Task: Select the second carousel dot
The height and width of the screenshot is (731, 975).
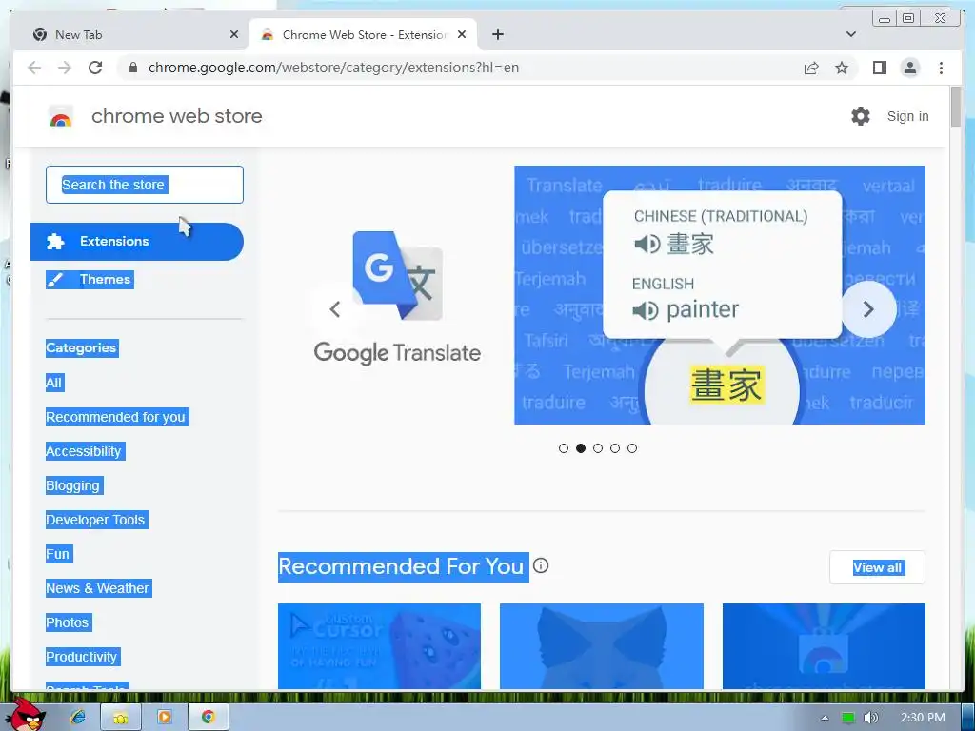Action: (581, 448)
